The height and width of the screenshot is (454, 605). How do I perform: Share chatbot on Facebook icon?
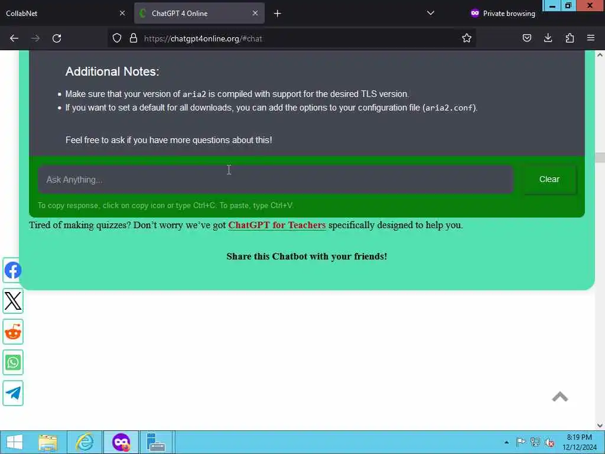pyautogui.click(x=13, y=270)
